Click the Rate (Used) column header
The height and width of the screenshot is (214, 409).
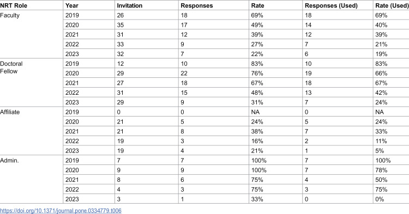click(391, 5)
